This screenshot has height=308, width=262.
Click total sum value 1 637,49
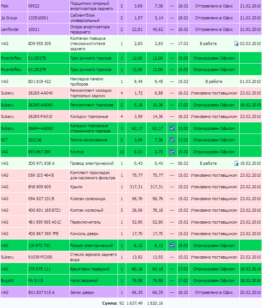click(x=134, y=303)
